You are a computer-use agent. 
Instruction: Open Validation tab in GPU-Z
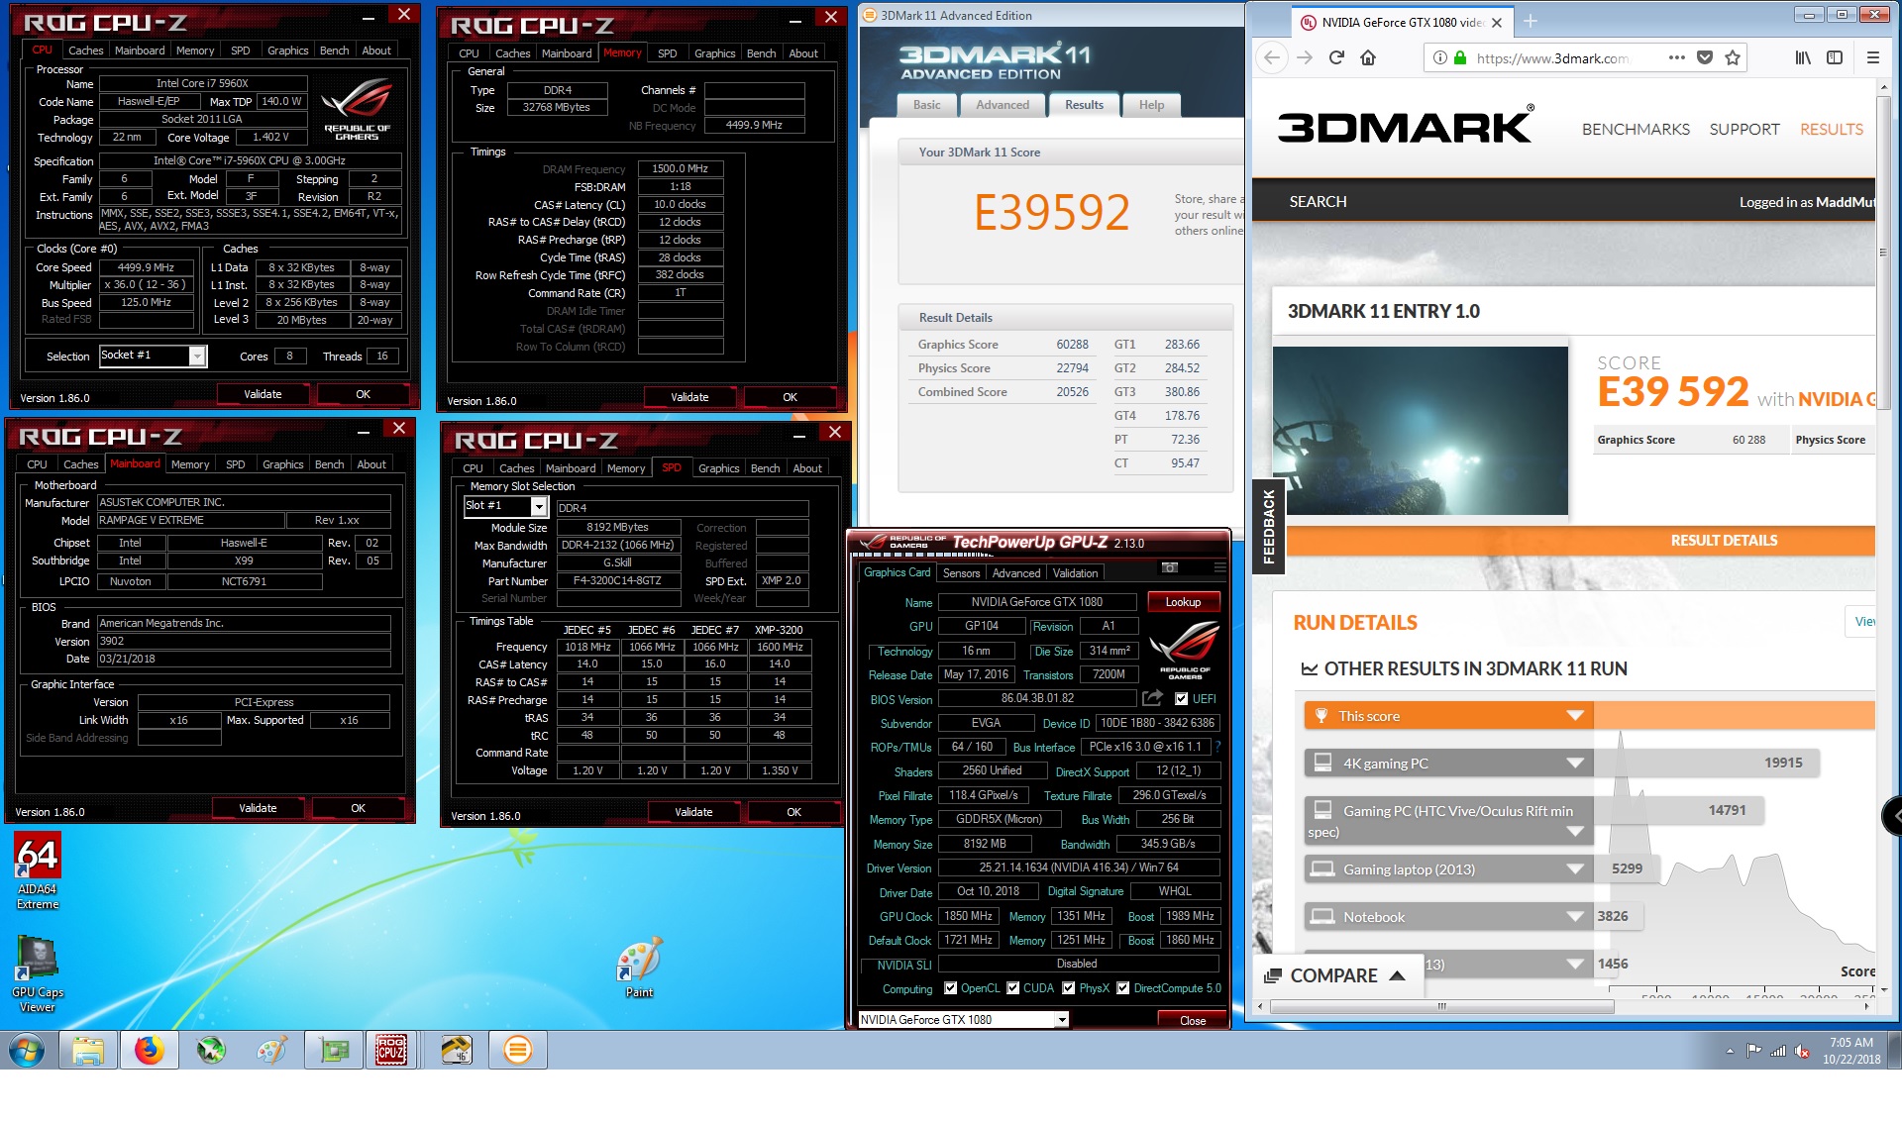point(1075,573)
